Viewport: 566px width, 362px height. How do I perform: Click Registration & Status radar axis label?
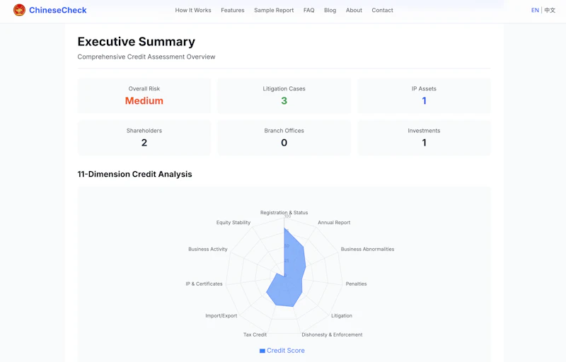pos(284,212)
